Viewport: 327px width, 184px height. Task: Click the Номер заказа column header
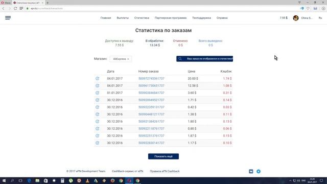point(148,72)
